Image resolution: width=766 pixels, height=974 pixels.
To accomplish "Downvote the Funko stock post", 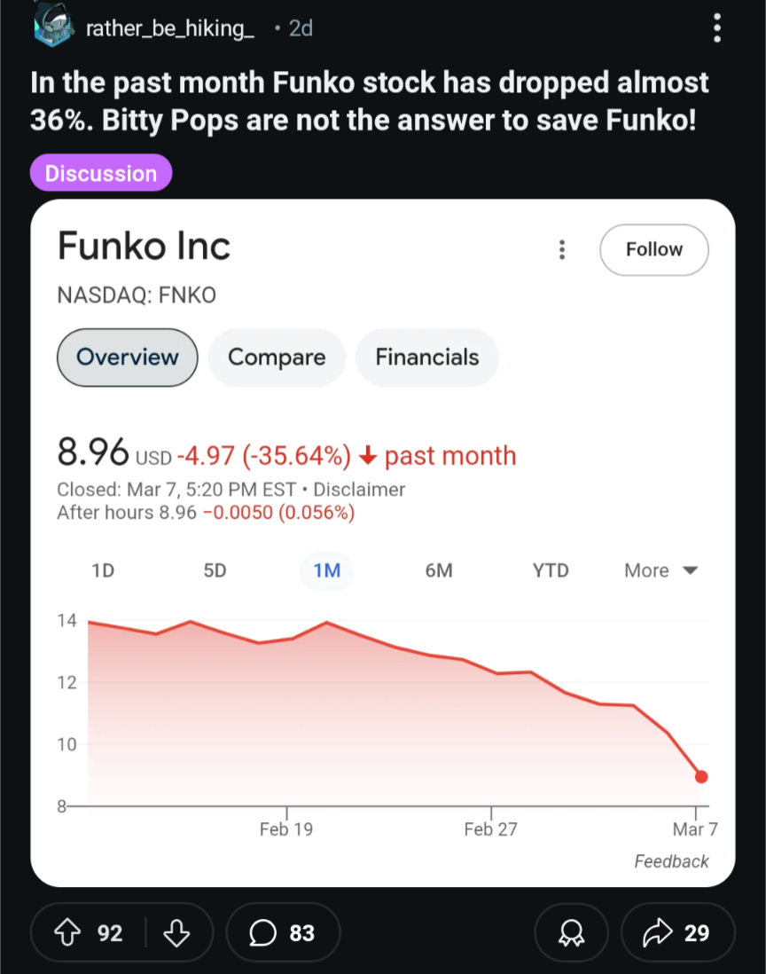I will (176, 932).
